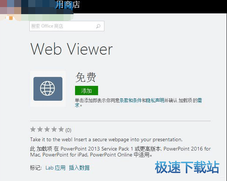Select the 插入数据 tag

click(x=79, y=168)
